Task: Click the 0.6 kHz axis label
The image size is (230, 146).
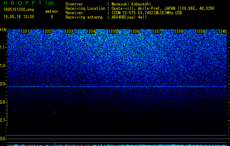Action: coord(3,139)
